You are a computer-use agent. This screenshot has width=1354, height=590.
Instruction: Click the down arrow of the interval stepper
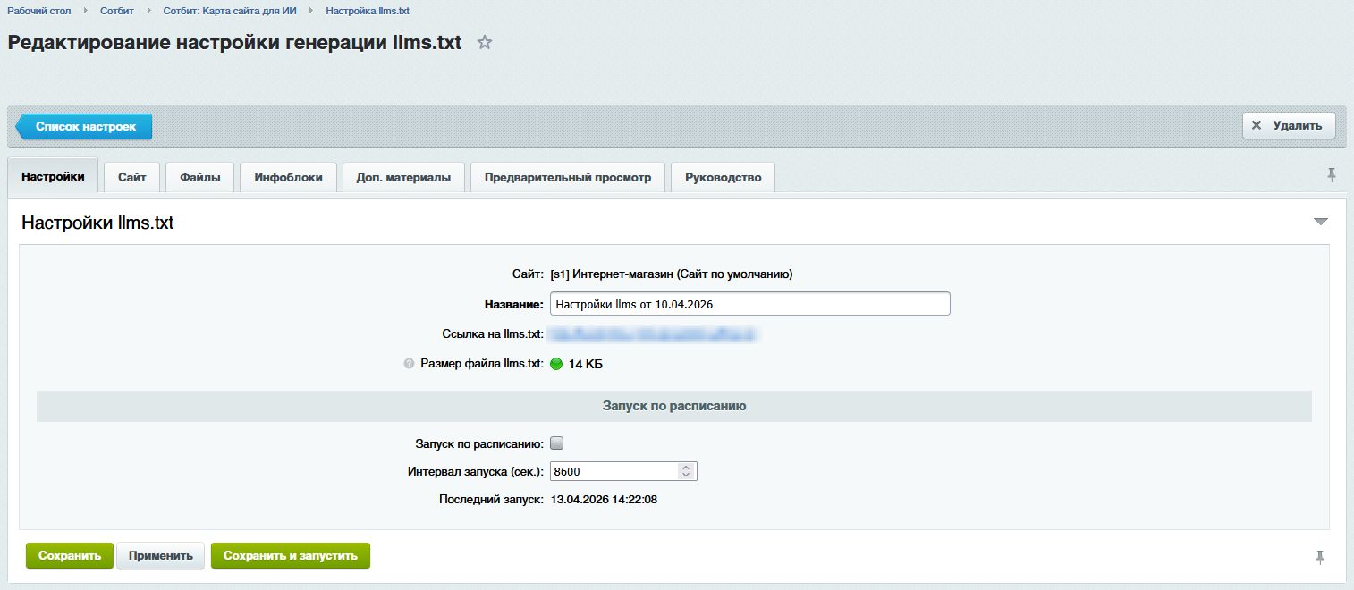686,475
